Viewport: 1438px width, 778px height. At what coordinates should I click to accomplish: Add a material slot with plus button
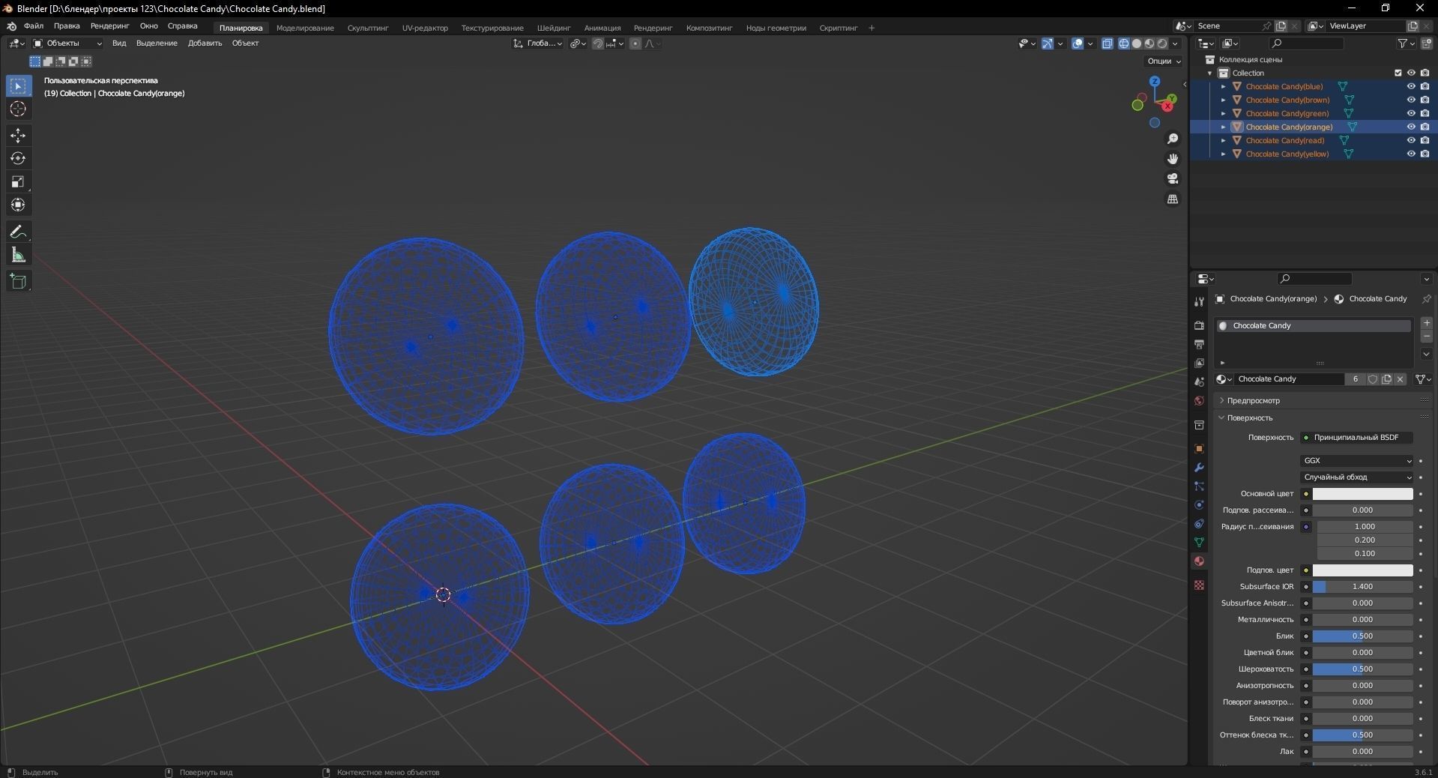point(1426,323)
